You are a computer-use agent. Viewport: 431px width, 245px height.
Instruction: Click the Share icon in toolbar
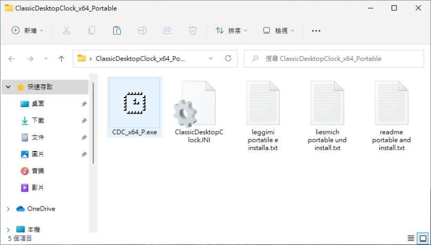click(x=168, y=30)
